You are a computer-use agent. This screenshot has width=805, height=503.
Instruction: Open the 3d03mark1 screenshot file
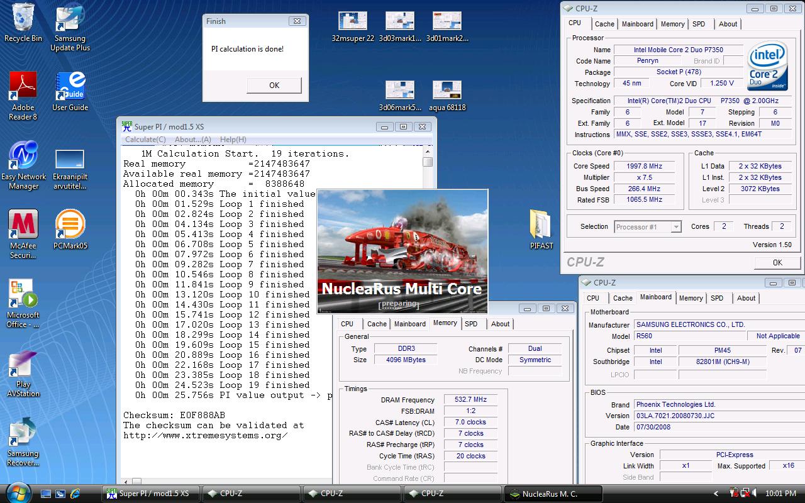(x=400, y=26)
